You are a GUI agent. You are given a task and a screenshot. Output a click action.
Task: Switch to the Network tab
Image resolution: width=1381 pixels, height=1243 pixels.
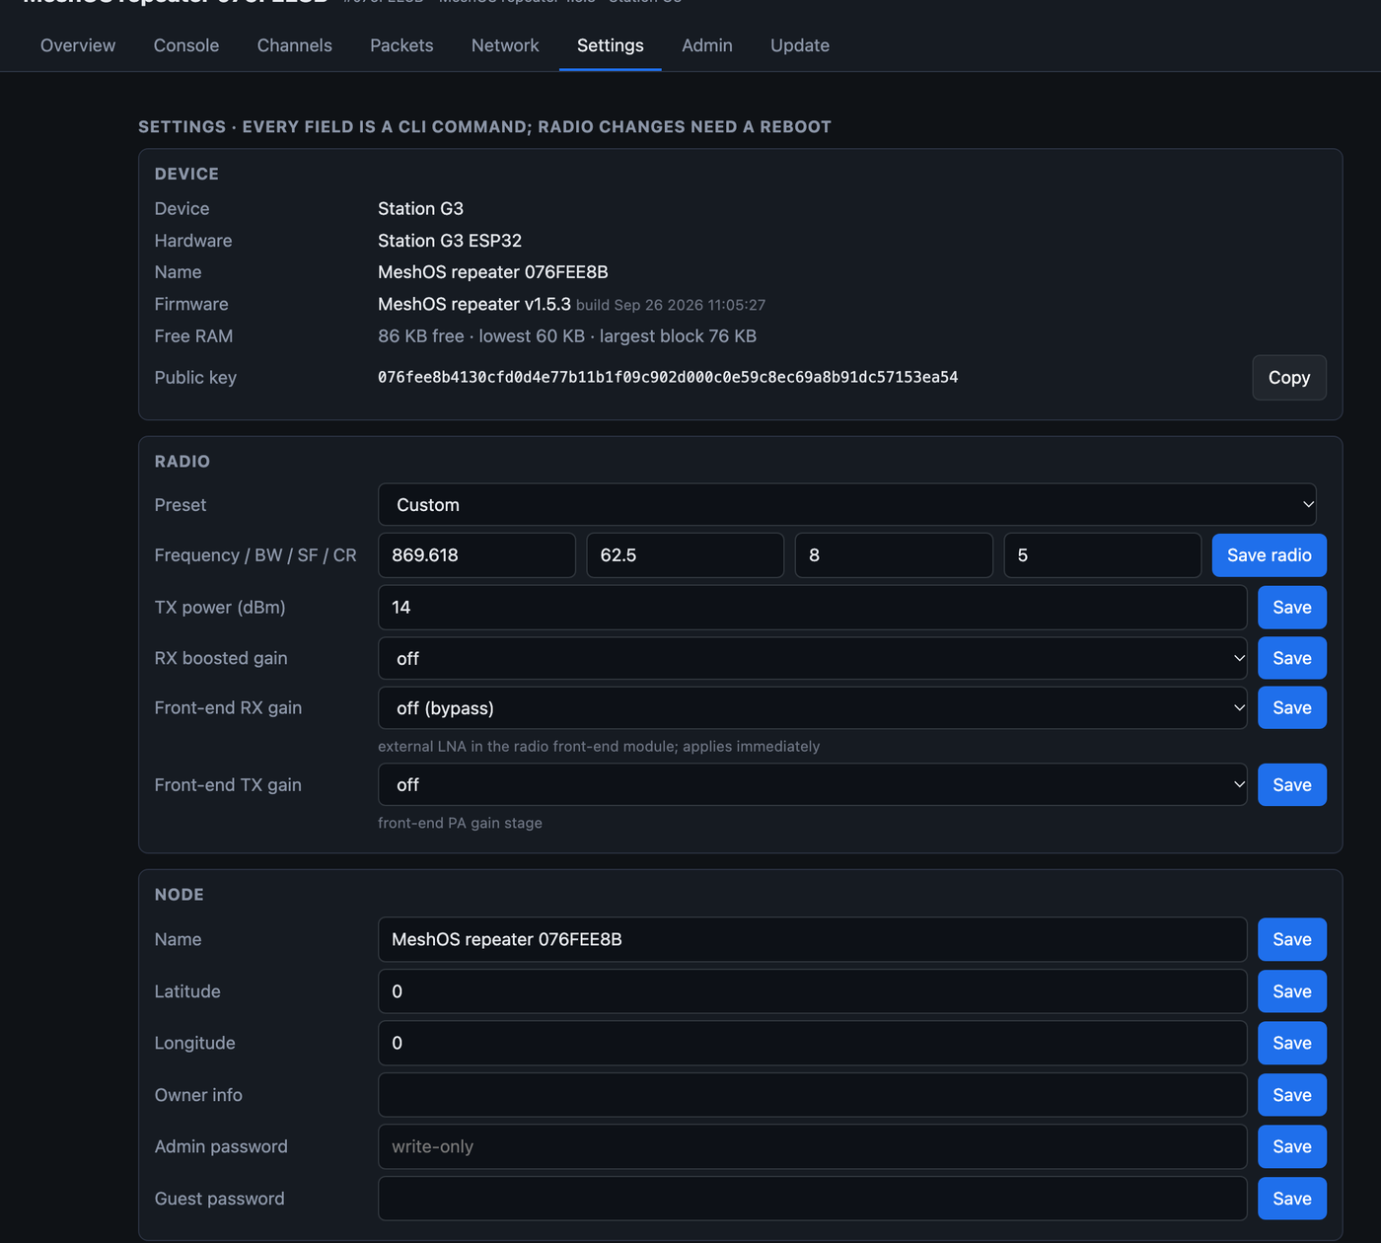(505, 45)
